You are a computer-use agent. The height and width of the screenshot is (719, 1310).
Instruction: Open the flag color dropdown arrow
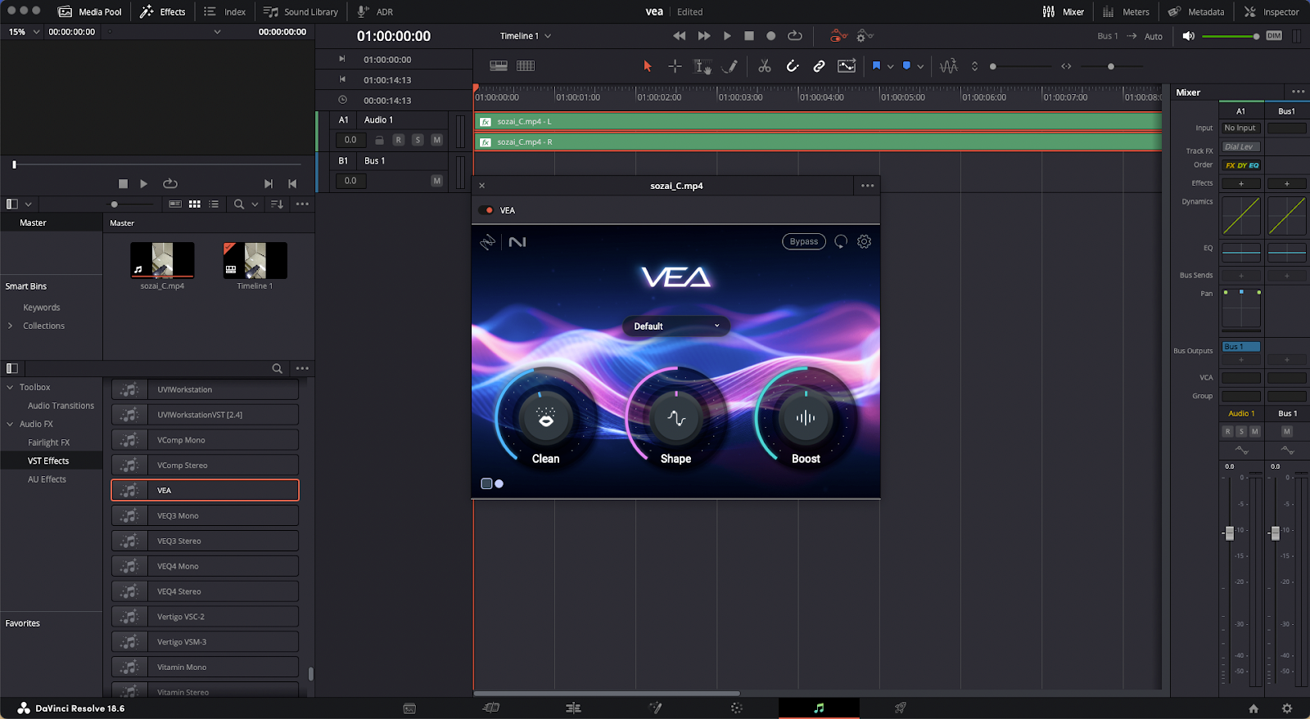point(890,67)
